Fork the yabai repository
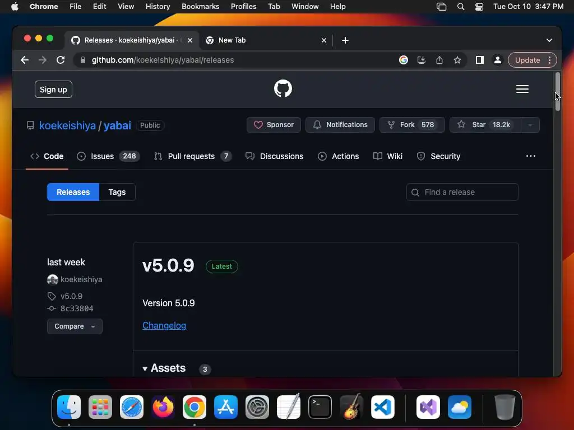Screen dimensions: 574x430 [x=412, y=125]
